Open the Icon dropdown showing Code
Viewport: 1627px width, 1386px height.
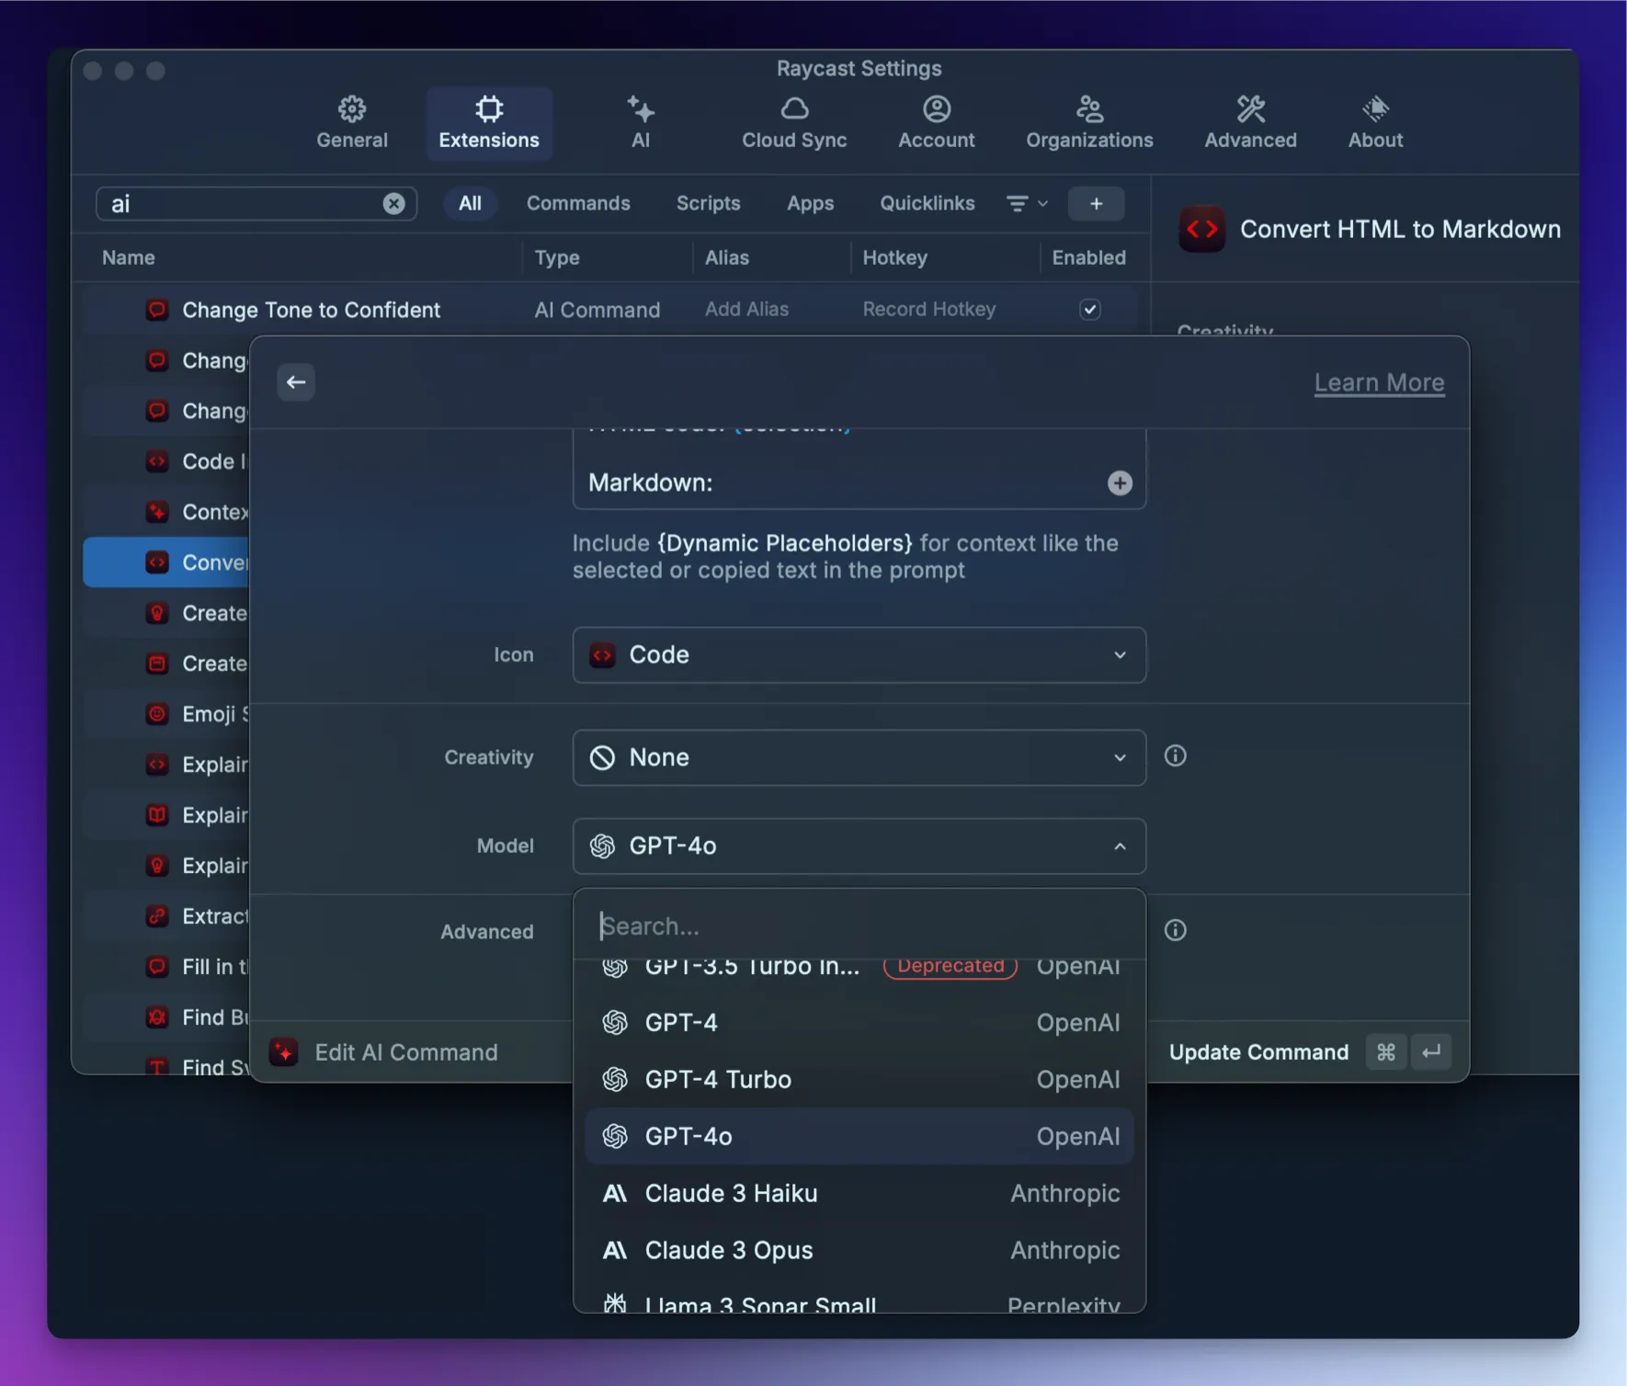click(x=859, y=654)
